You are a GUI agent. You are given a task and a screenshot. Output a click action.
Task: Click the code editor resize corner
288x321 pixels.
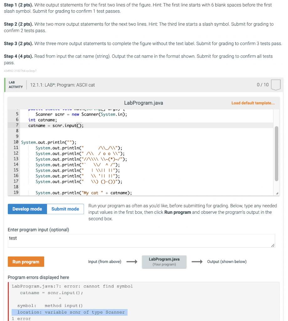click(x=277, y=193)
